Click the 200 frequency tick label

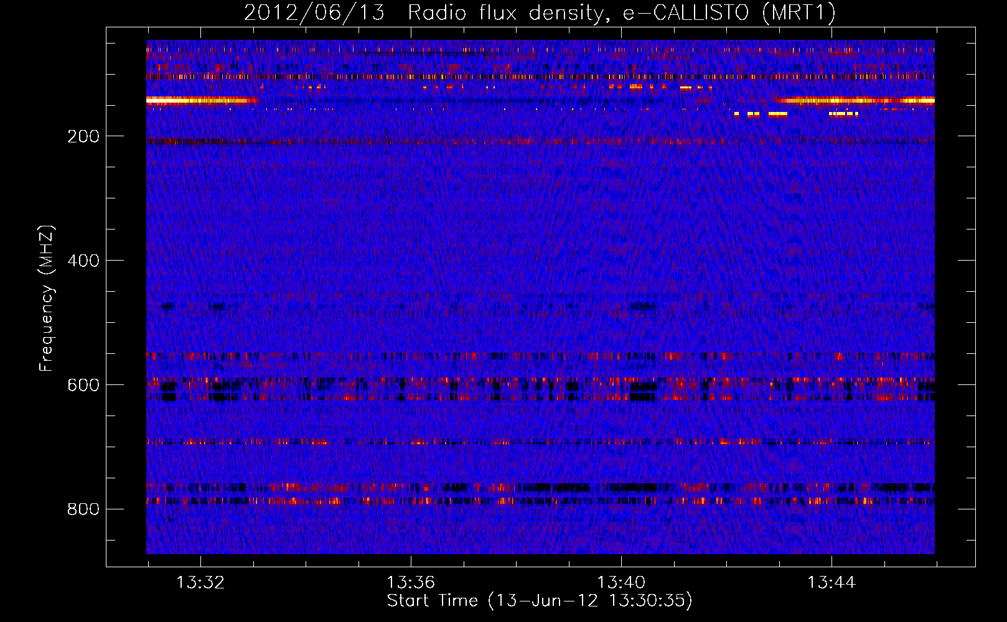83,136
